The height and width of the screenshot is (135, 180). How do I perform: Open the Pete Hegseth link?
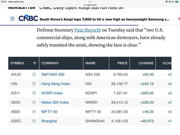[x=88, y=30]
